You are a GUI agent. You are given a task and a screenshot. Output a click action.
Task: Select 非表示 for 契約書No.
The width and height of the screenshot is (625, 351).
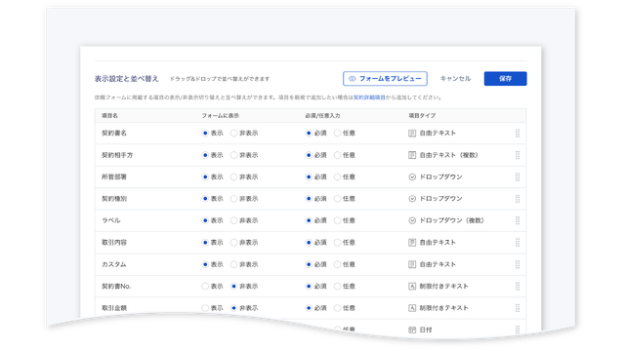[x=234, y=286]
